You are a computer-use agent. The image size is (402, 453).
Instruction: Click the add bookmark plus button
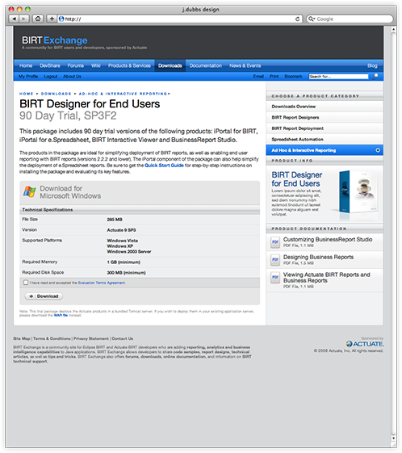click(x=52, y=19)
